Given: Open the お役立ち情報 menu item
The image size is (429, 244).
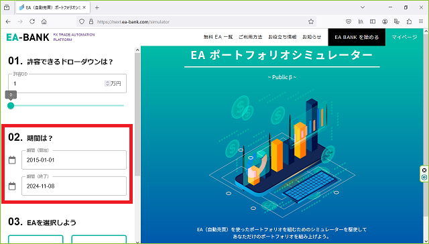Looking at the screenshot, I should [282, 37].
